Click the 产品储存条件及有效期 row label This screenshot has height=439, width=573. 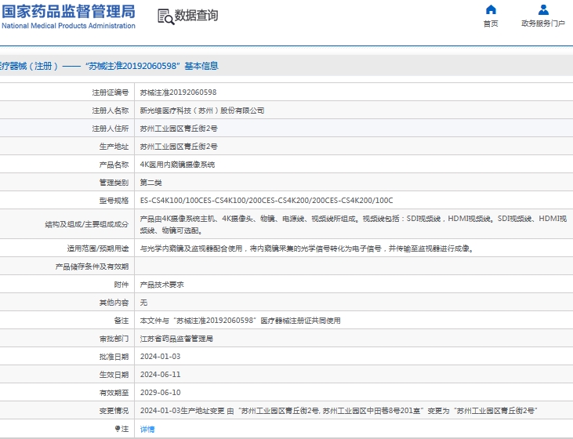[92, 267]
